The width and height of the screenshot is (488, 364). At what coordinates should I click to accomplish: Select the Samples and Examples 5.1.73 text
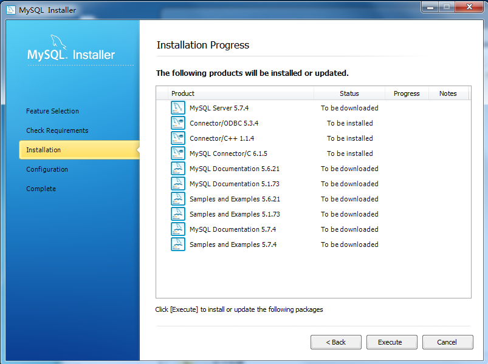[x=235, y=214]
